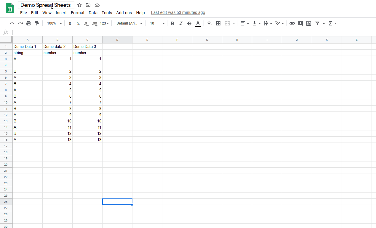Screen dimensions: 376x228
Task: Open the Tools menu
Action: pos(107,13)
